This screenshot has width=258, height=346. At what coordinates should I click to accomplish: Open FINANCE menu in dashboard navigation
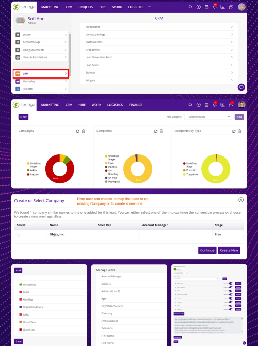click(x=136, y=105)
